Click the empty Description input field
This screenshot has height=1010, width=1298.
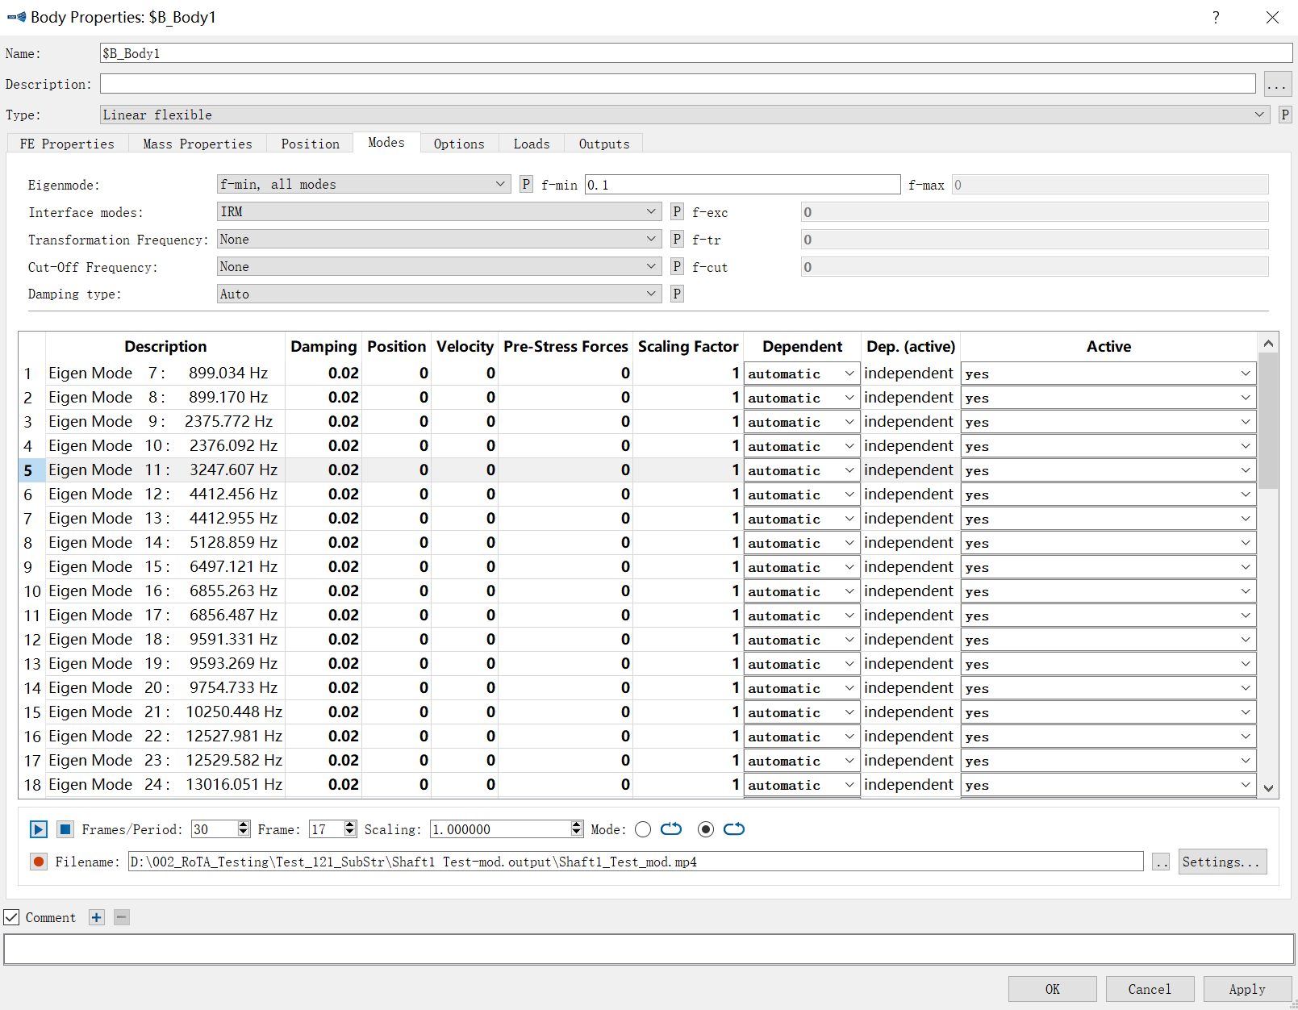coord(678,84)
